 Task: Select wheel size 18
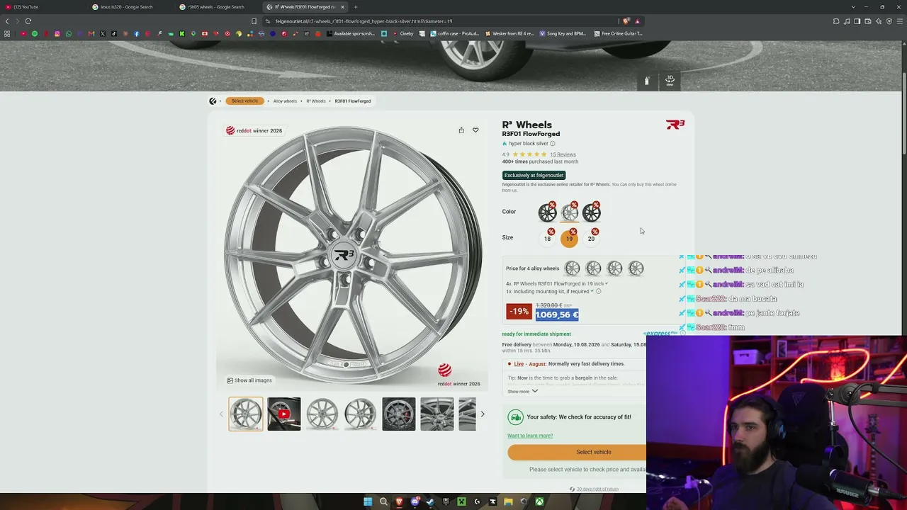click(547, 239)
